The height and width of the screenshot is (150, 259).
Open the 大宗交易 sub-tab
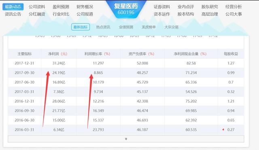(x=172, y=27)
